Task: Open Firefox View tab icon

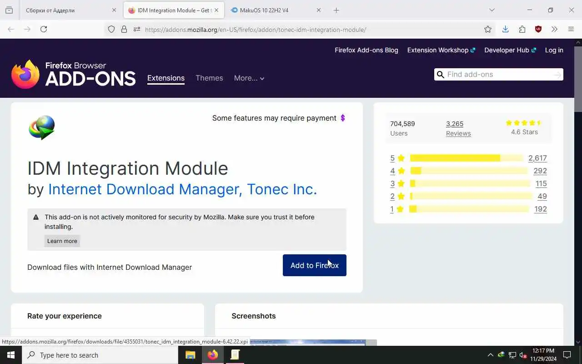Action: [x=9, y=10]
